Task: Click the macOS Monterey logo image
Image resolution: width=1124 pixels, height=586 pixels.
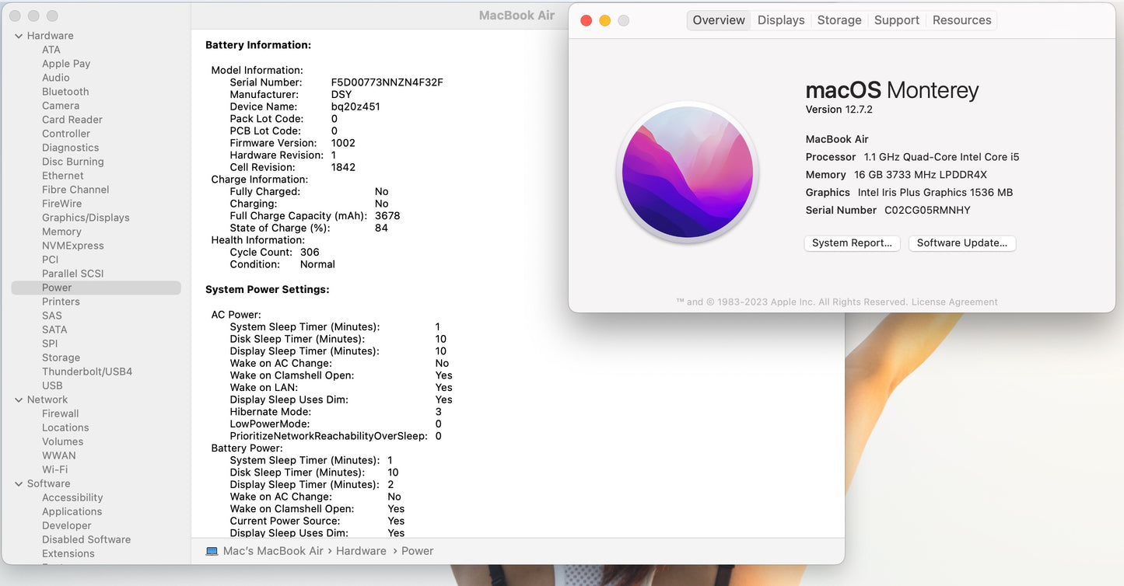Action: pyautogui.click(x=687, y=171)
